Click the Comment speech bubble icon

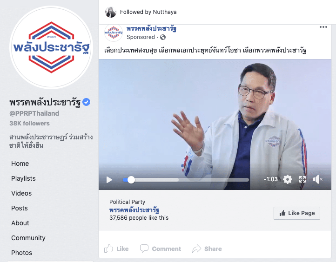(x=144, y=249)
